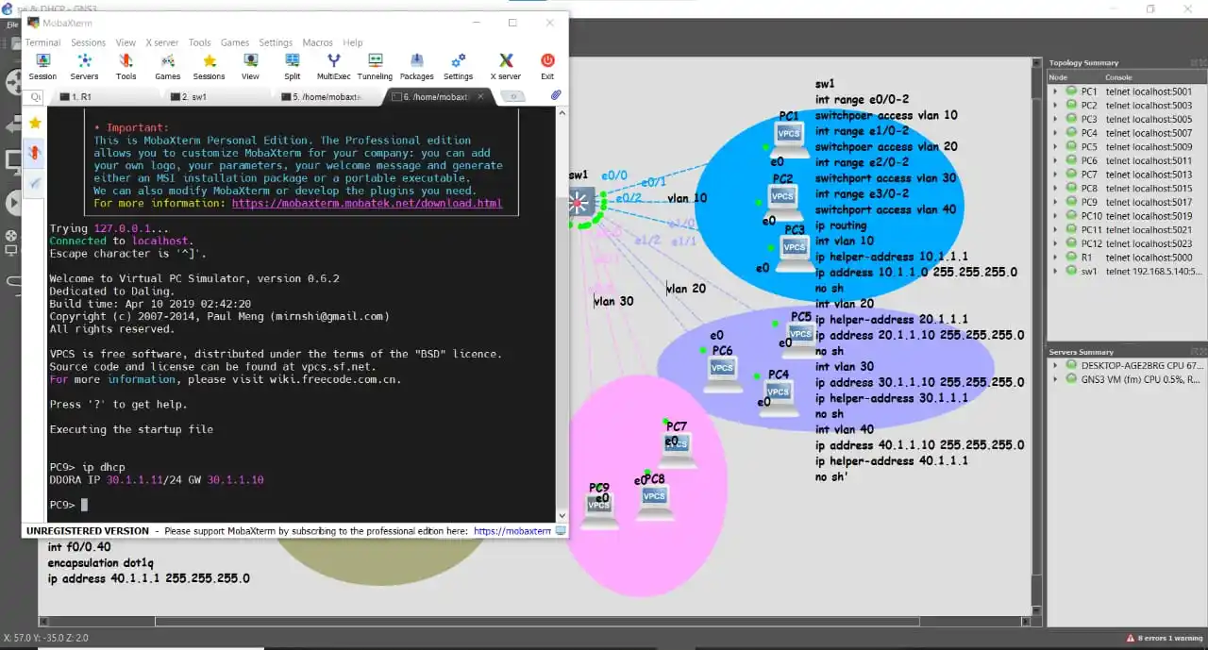1208x650 pixels.
Task: Launch the Games toolbar icon
Action: 167,66
